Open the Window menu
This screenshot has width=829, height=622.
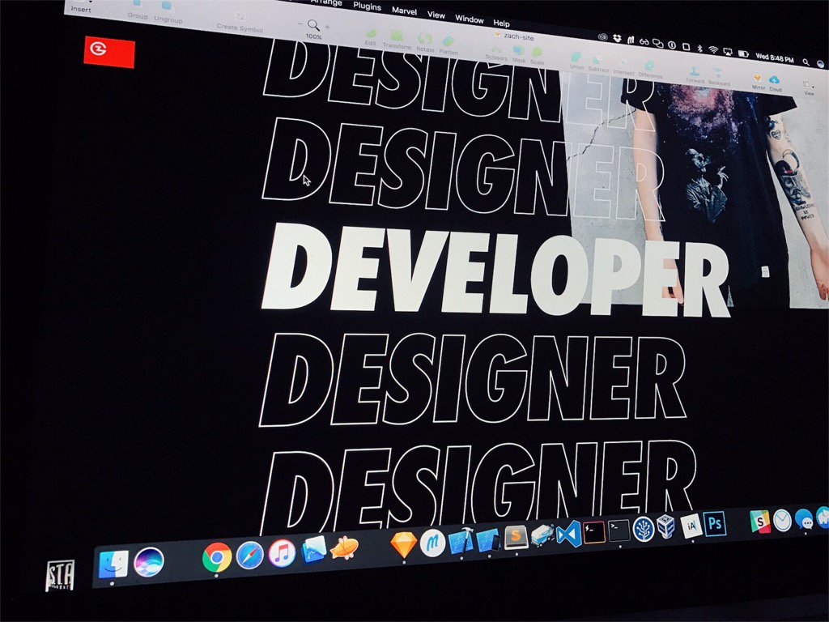469,19
